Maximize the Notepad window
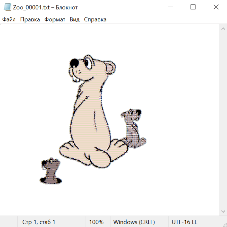This screenshot has width=227, height=227. (193, 7)
